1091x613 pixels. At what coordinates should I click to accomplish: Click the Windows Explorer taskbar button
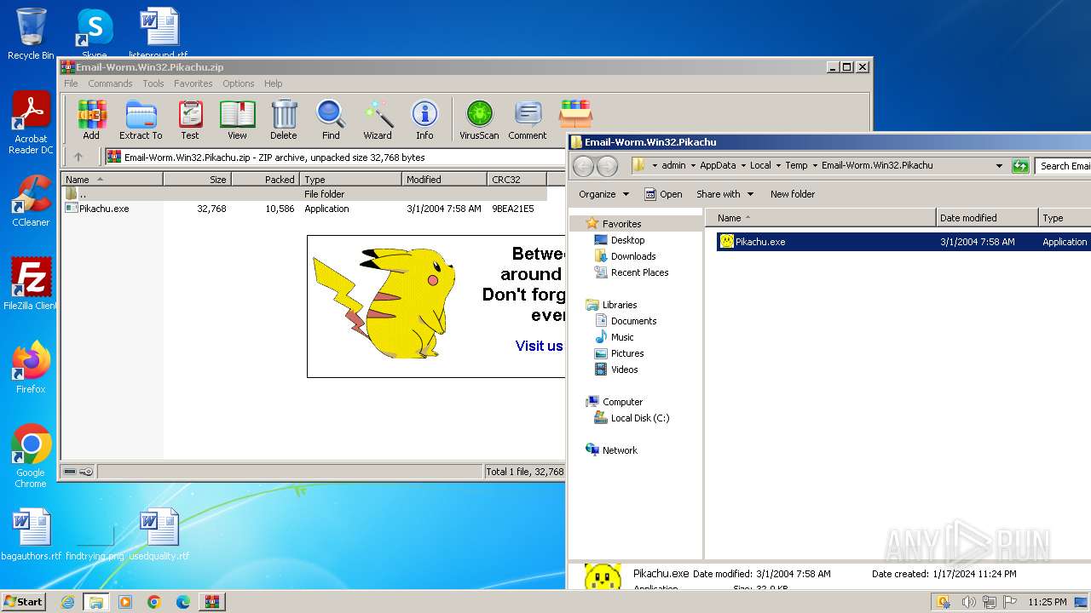(x=96, y=602)
